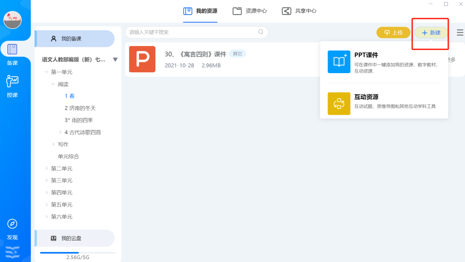The image size is (465, 262).
Task: Collapse the 第一单元 unit section
Action: (x=46, y=72)
